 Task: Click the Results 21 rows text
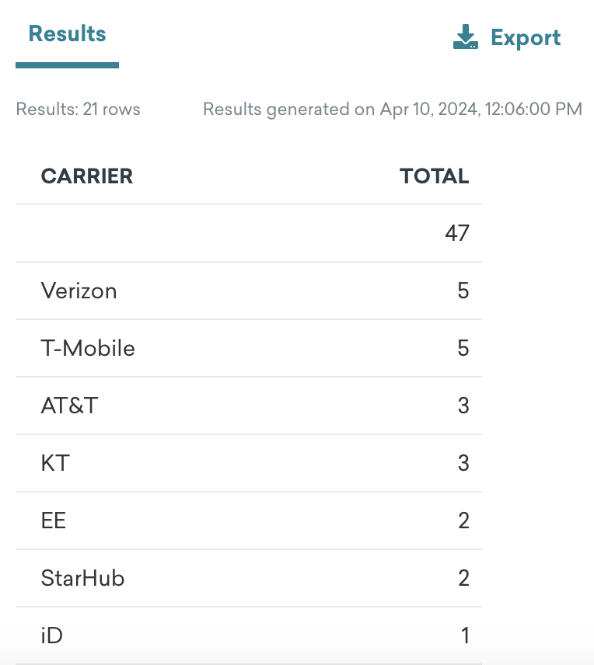(x=78, y=109)
